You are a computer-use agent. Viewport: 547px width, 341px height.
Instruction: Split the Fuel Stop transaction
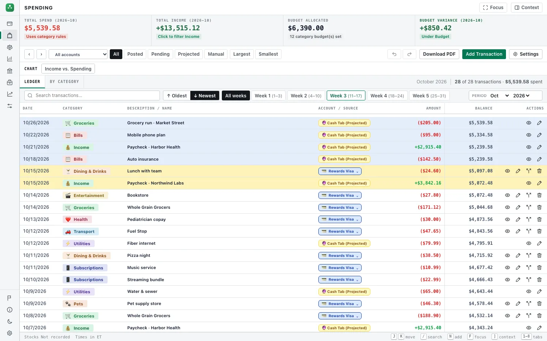pyautogui.click(x=529, y=232)
